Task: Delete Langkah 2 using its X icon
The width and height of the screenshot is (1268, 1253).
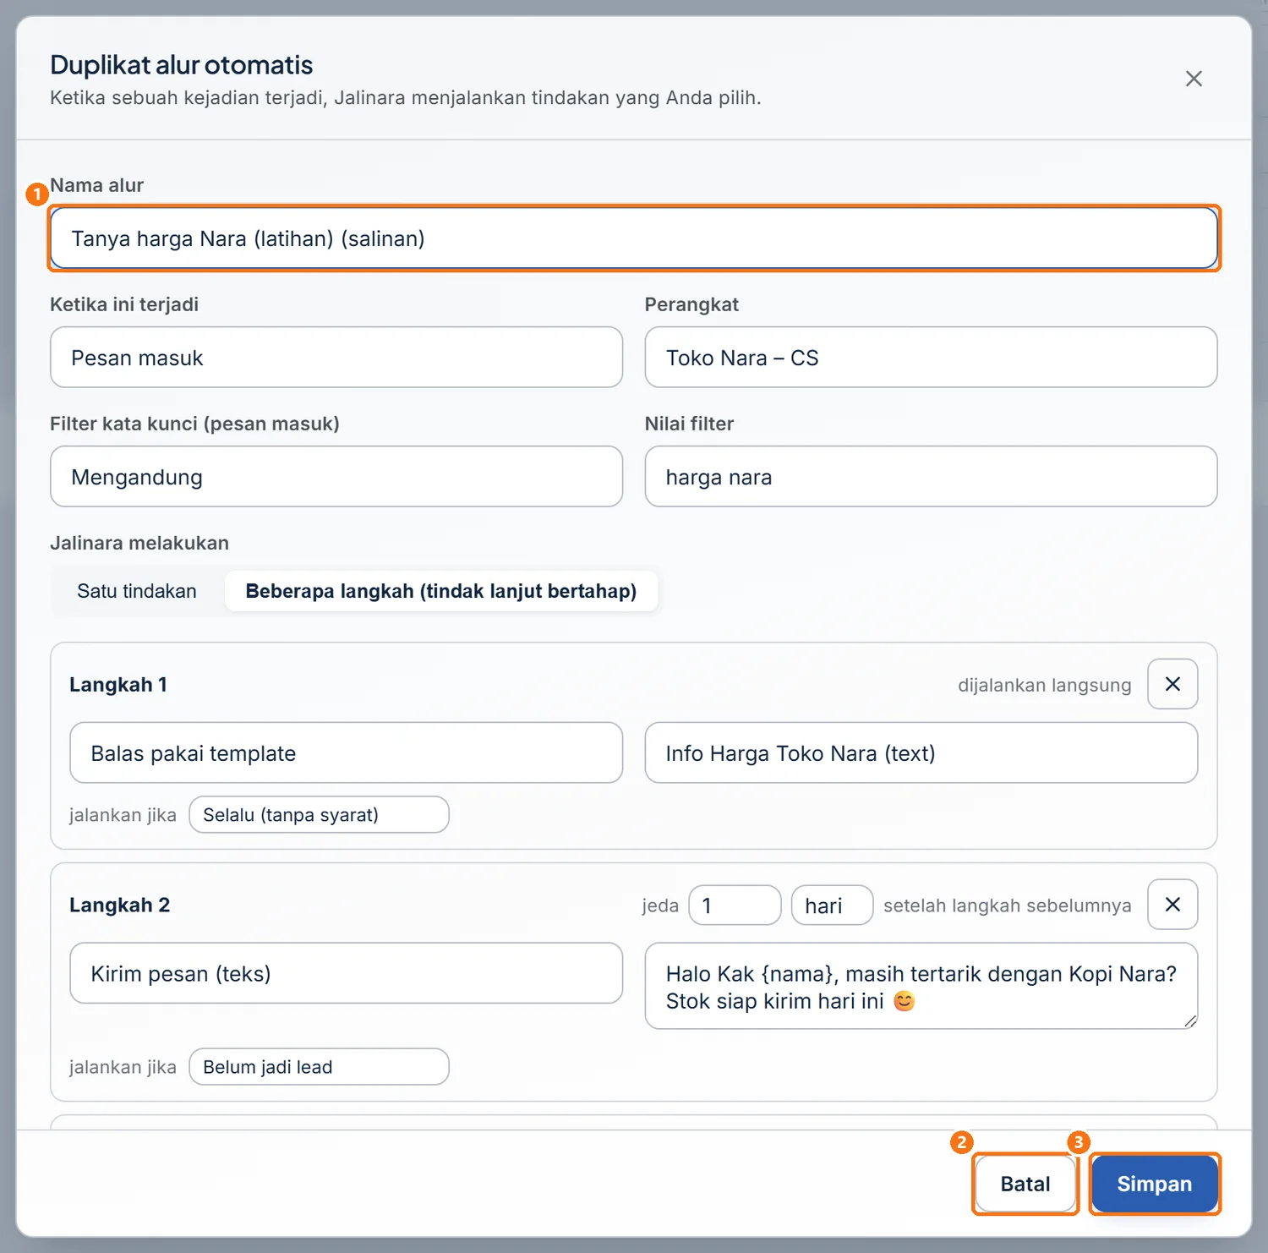Action: 1172,905
